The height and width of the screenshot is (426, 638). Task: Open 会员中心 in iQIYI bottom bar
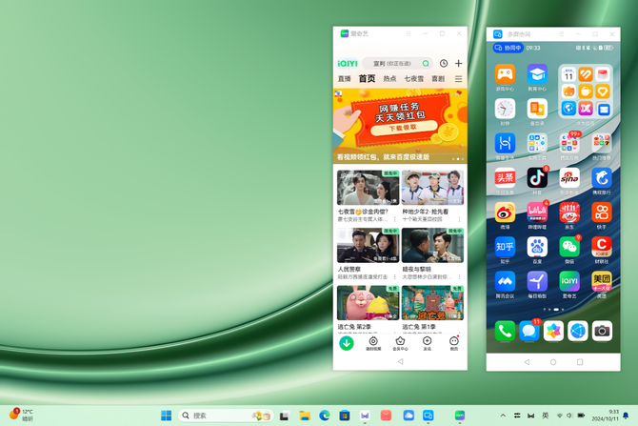400,343
